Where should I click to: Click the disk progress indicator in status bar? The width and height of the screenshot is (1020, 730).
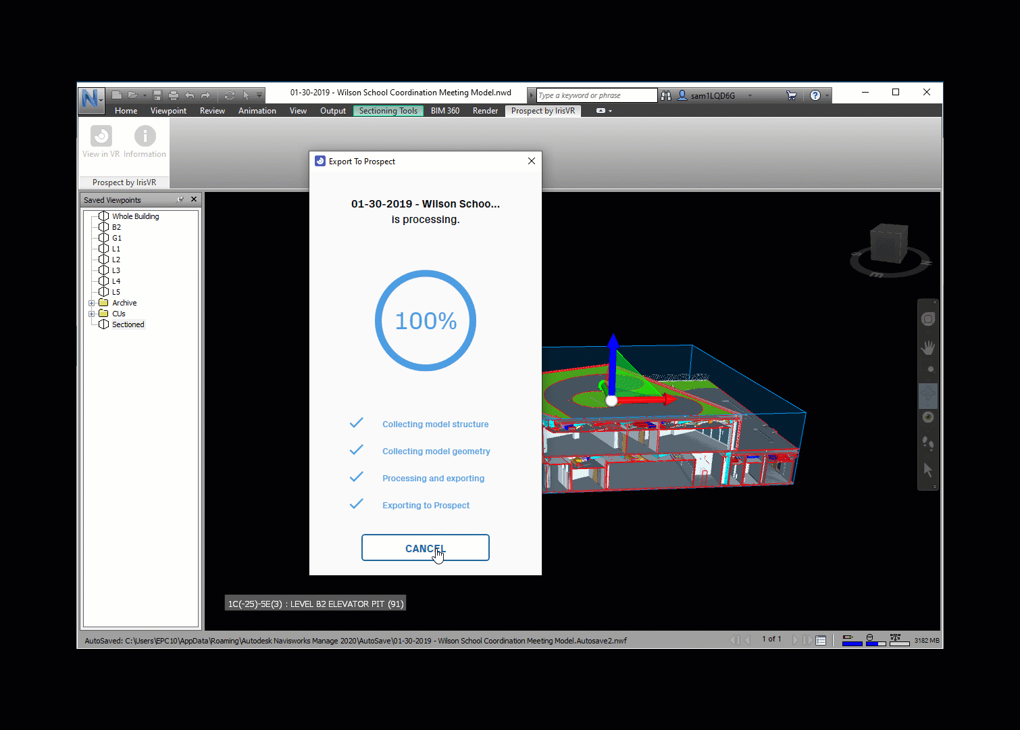pyautogui.click(x=875, y=640)
